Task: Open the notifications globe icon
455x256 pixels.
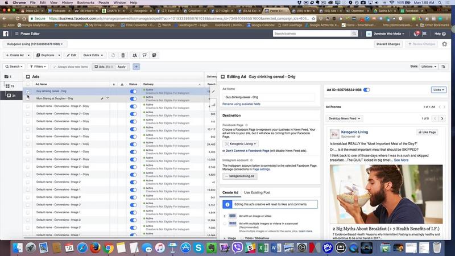Action: coord(416,34)
